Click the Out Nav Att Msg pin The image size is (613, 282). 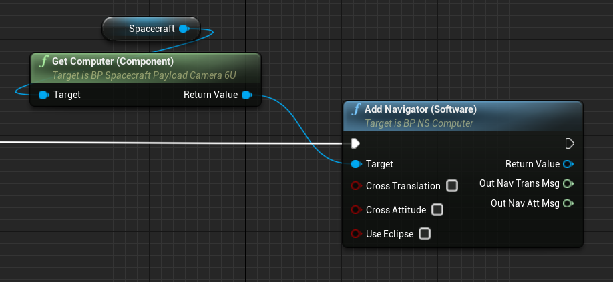(x=568, y=203)
